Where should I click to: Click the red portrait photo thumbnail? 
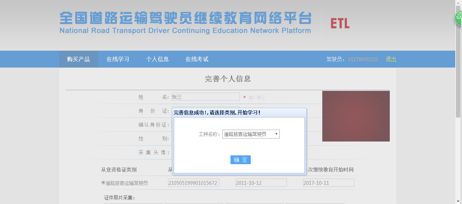click(x=356, y=116)
